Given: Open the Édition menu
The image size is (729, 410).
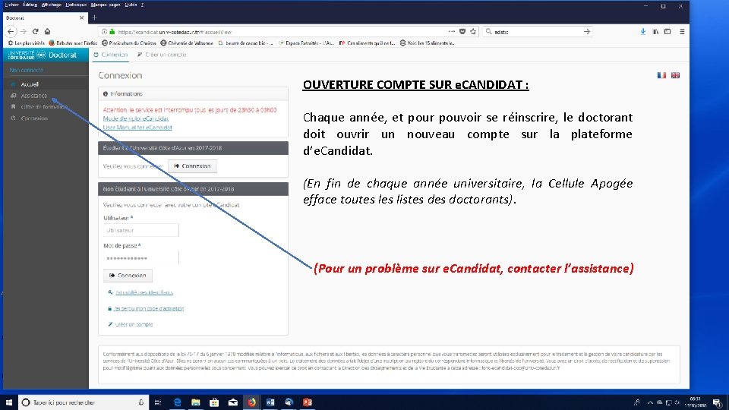Looking at the screenshot, I should 30,5.
